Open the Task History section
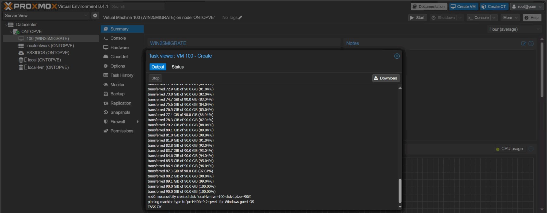The width and height of the screenshot is (547, 213). coord(122,75)
